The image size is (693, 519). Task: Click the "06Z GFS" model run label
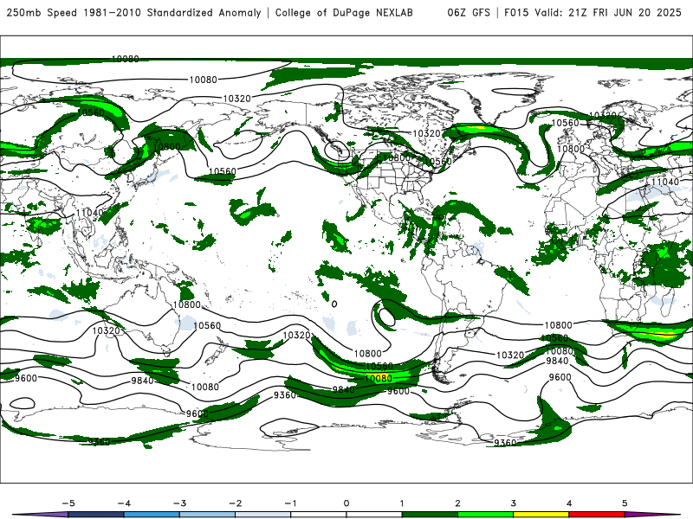click(469, 12)
